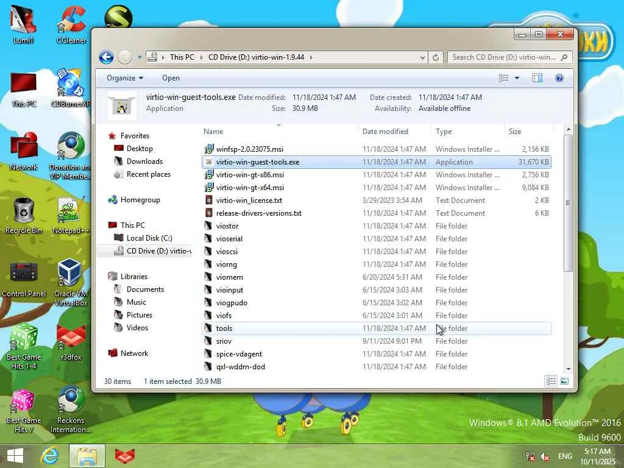Select Pictures under Libraries
The width and height of the screenshot is (624, 468).
click(140, 315)
